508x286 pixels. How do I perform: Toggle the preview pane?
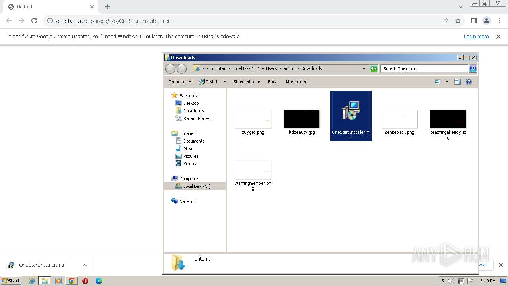tap(458, 82)
